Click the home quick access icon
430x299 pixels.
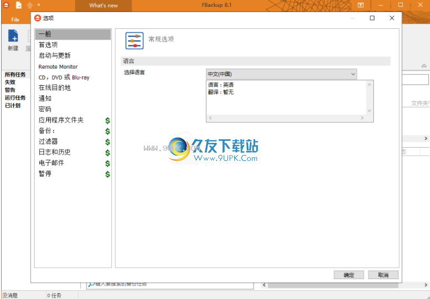[x=30, y=5]
